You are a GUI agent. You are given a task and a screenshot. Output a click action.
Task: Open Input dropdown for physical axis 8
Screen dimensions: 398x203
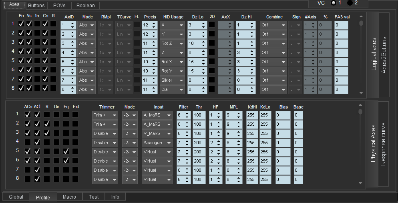click(x=157, y=179)
